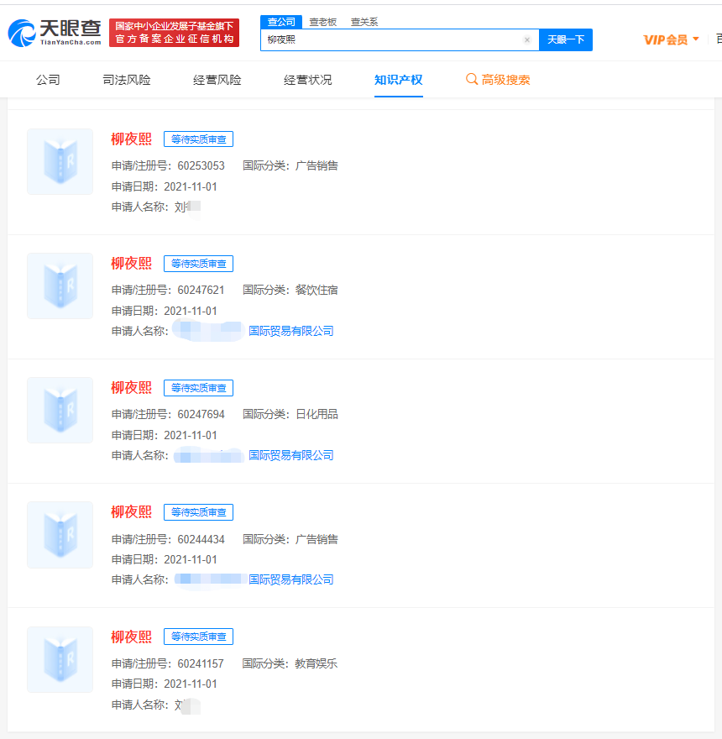The width and height of the screenshot is (722, 739).
Task: Switch to the 公司 tab
Action: 48,80
